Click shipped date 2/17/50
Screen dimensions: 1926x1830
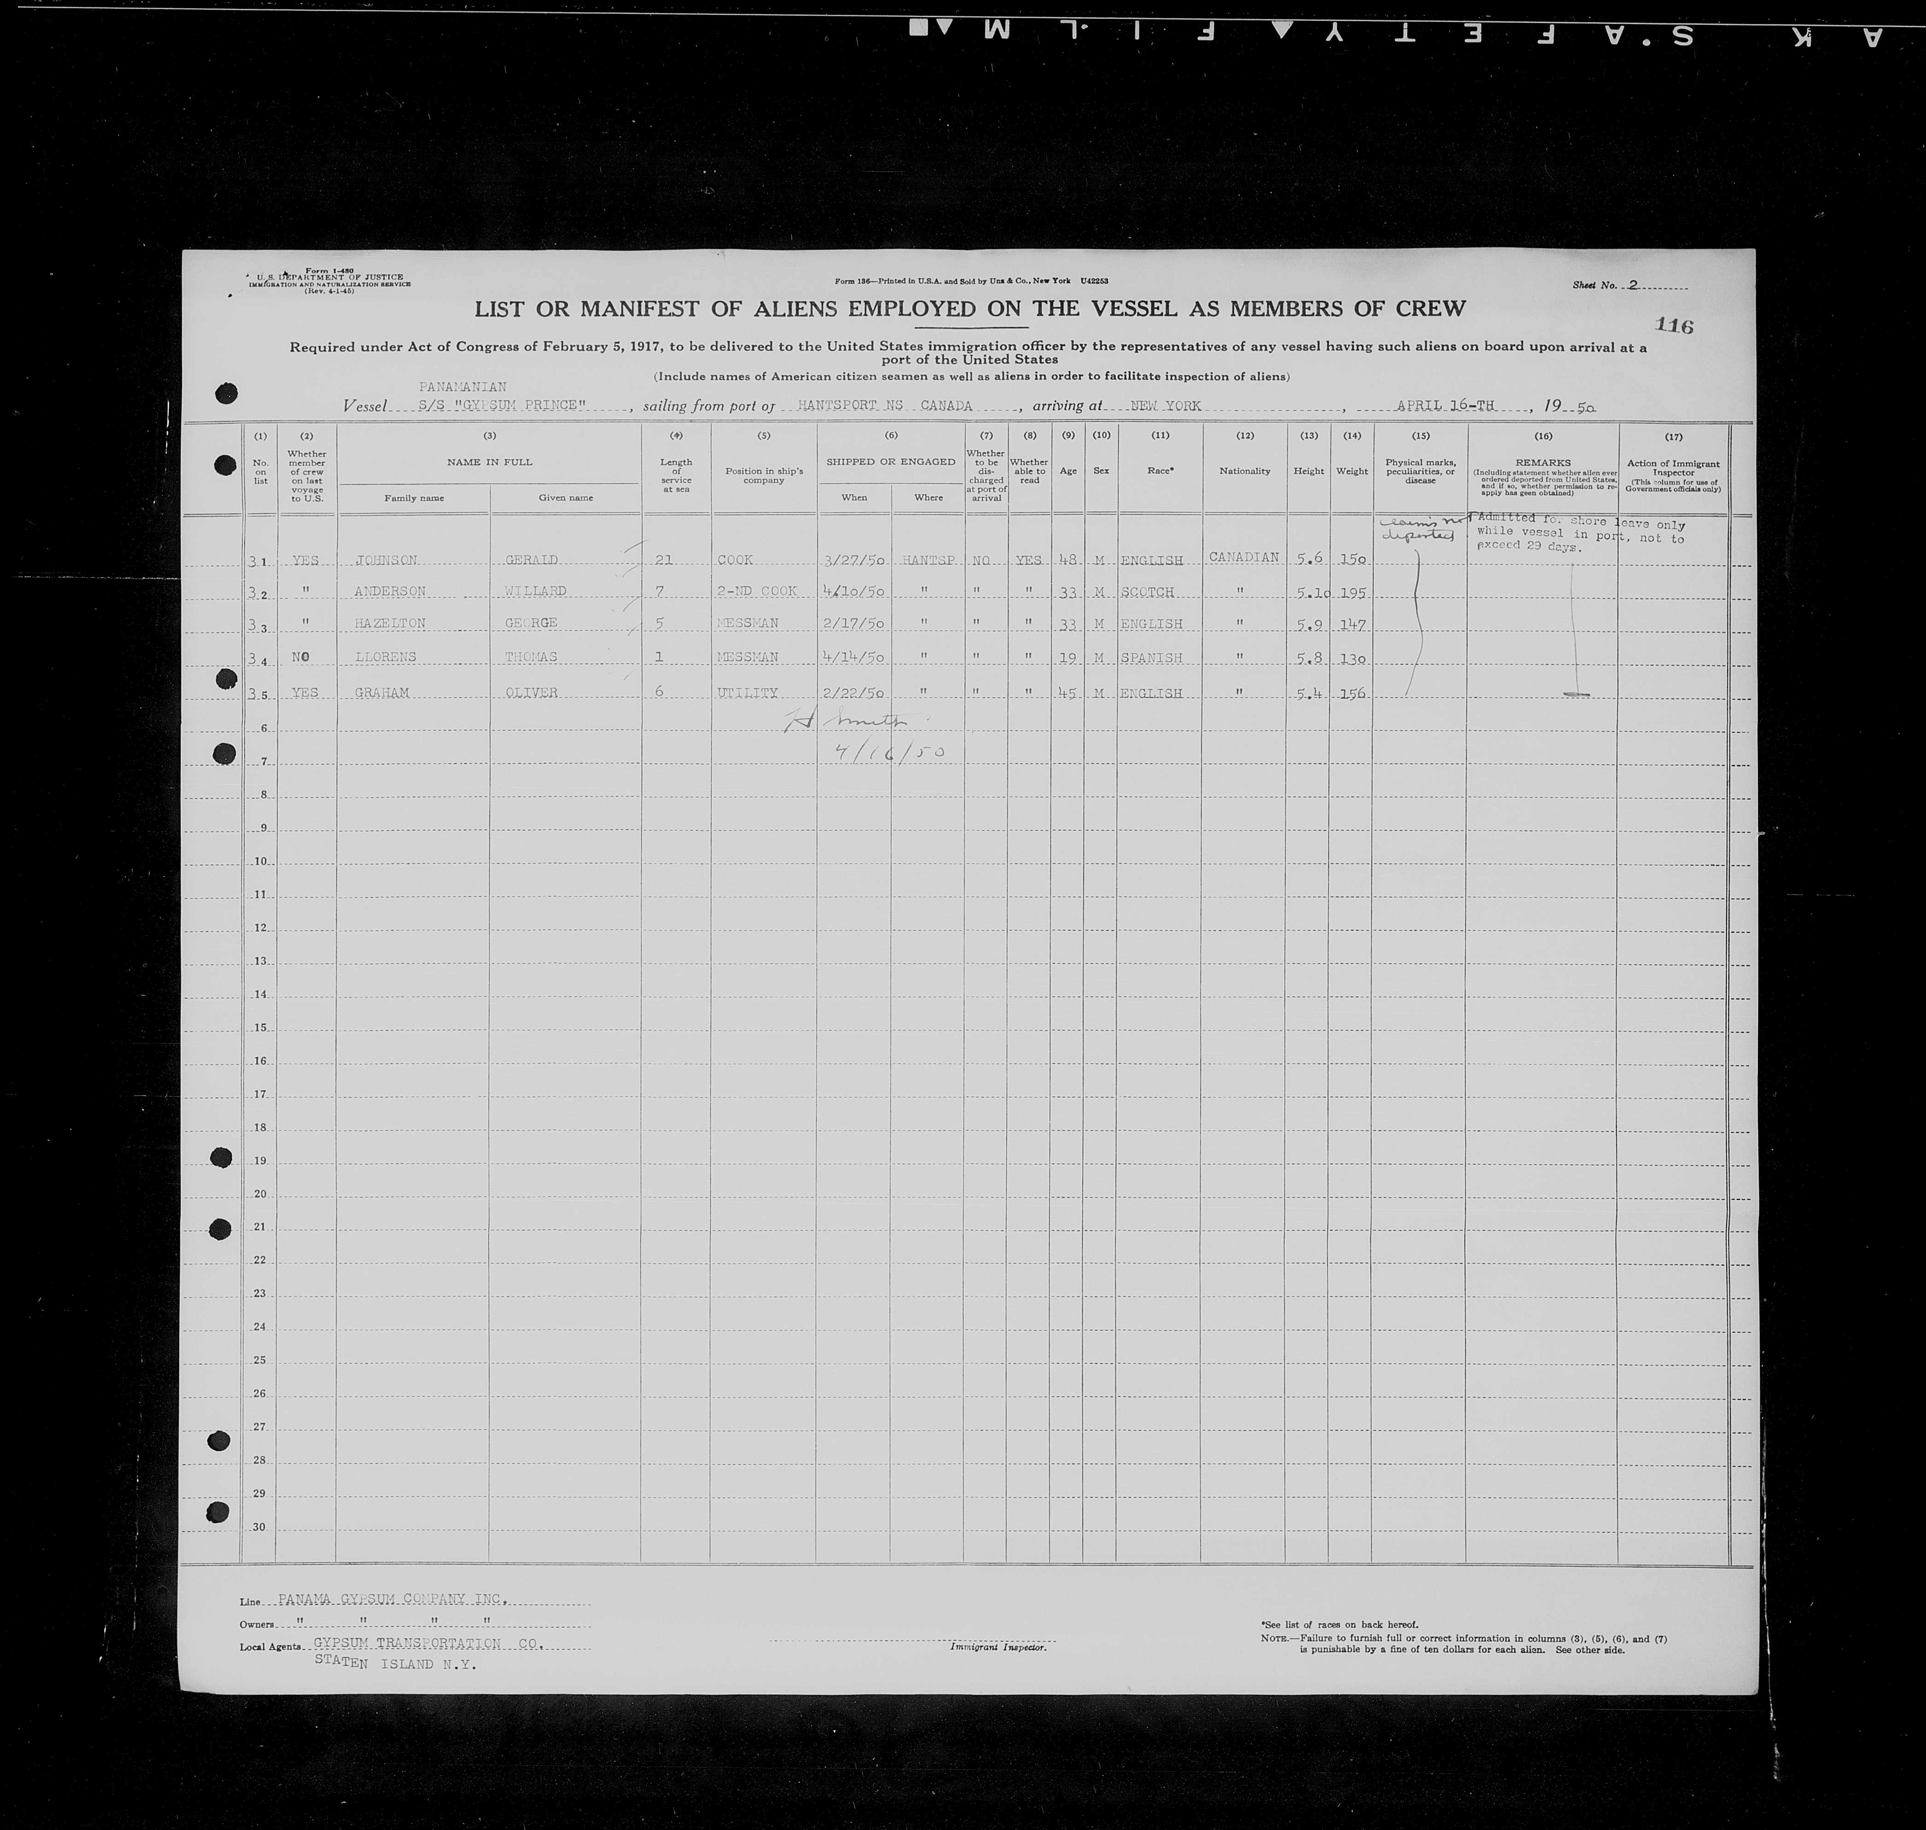coord(855,623)
